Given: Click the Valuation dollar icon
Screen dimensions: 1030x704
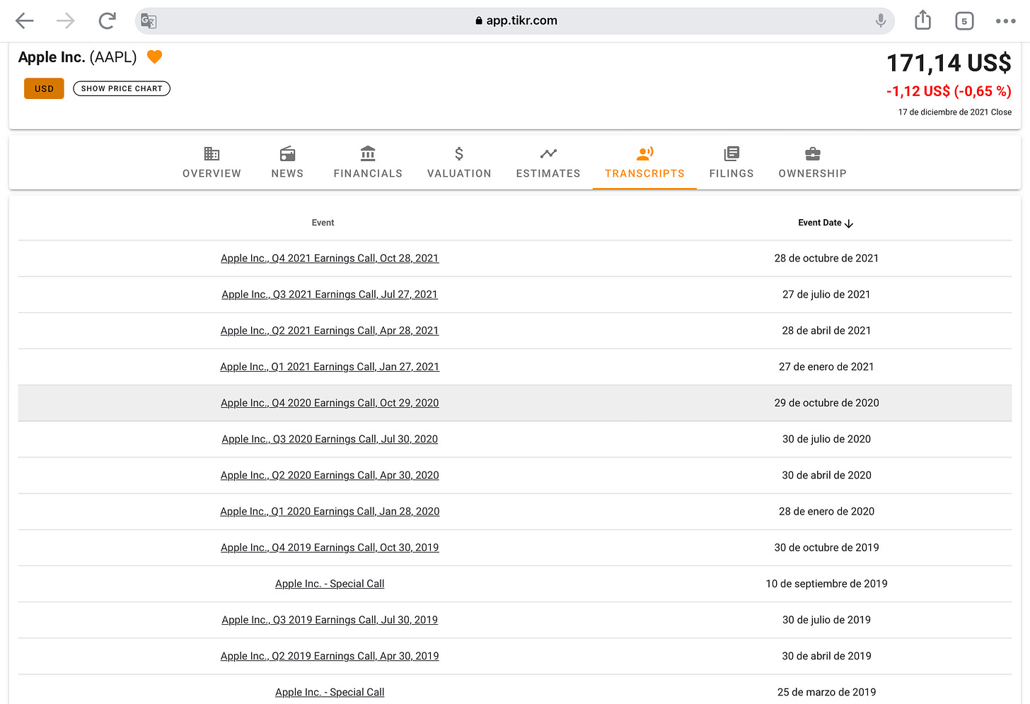Looking at the screenshot, I should pos(459,153).
